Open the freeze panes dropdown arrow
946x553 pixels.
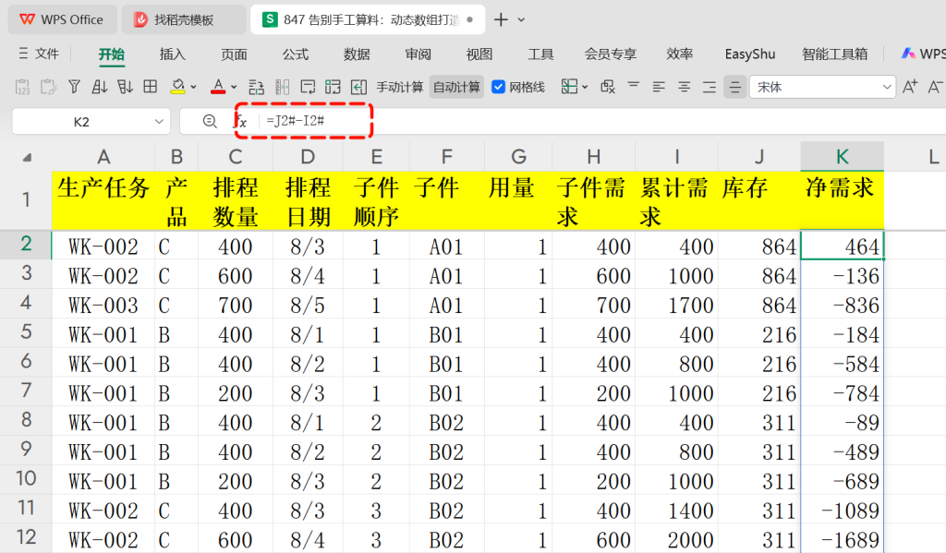point(585,88)
